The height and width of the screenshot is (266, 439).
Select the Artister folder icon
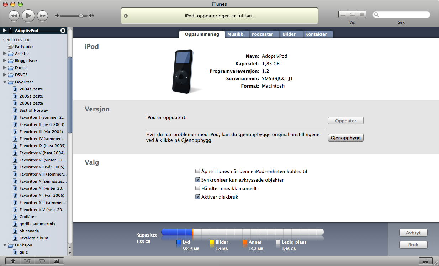tap(11, 54)
